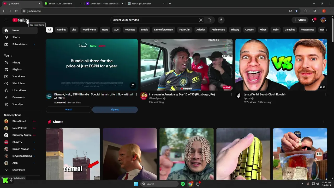Select the Podcasts filter chip
334x188 pixels.
pos(130,30)
